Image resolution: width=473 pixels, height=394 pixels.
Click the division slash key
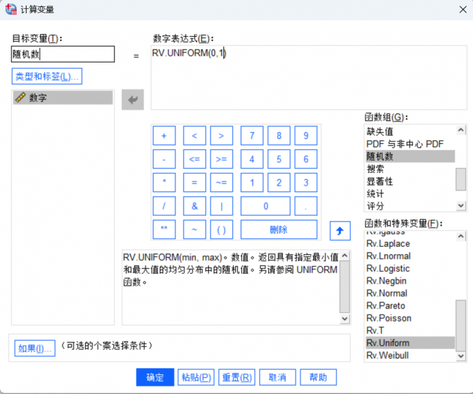tap(164, 206)
